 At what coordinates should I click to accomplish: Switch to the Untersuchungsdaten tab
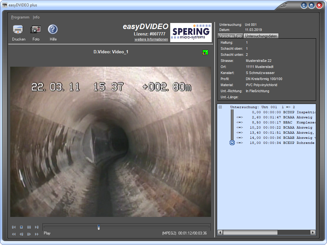coord(261,36)
